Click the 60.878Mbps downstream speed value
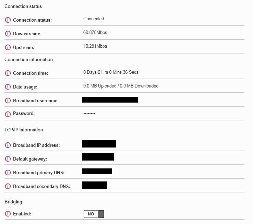The width and height of the screenshot is (253, 224). tap(95, 33)
